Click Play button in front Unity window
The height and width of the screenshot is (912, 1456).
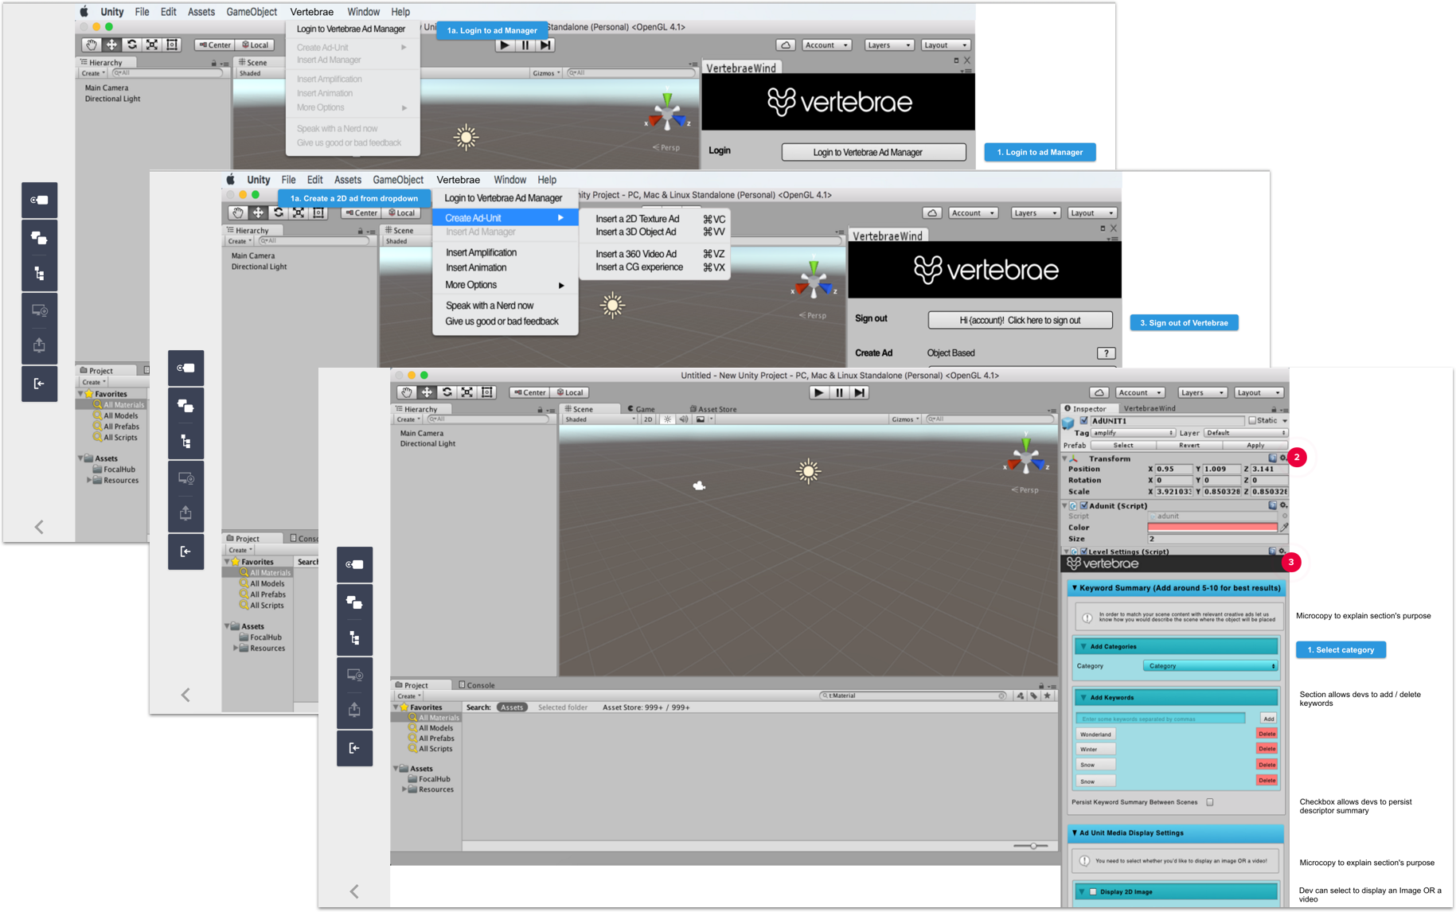(x=818, y=392)
